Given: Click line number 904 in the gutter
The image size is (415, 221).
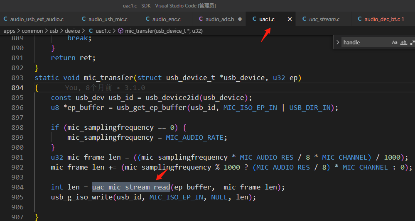Looking at the screenshot, I should (x=17, y=187).
